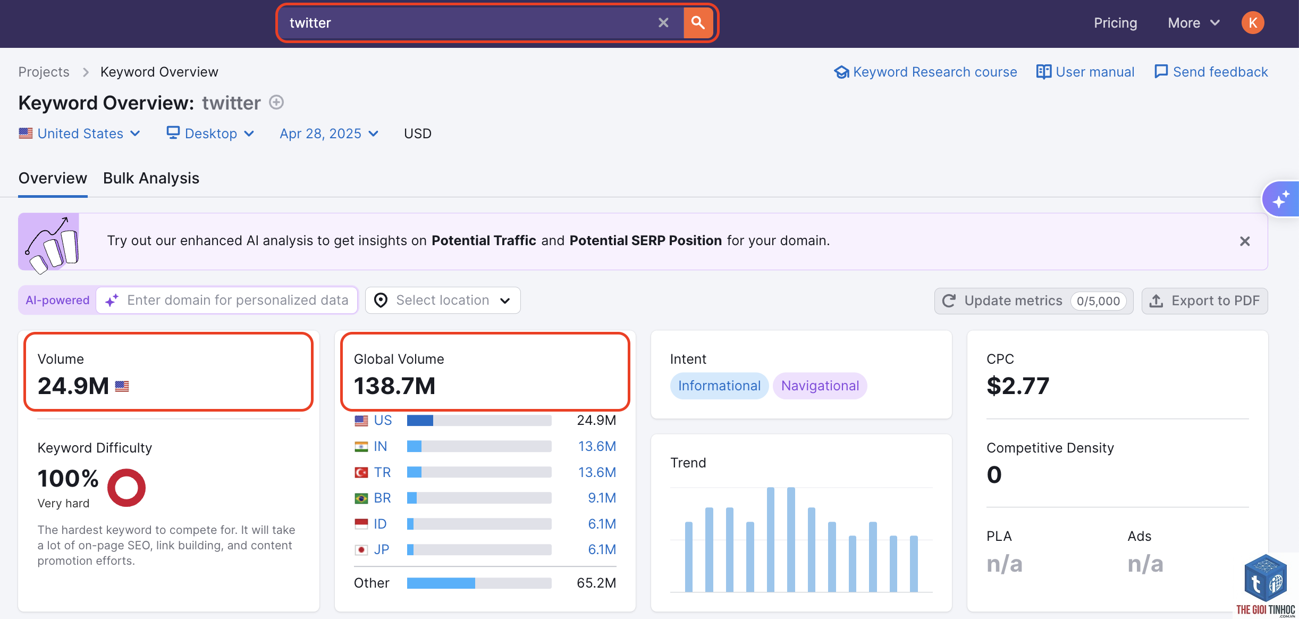The image size is (1299, 619).
Task: Open the Desktop device dropdown
Action: click(210, 133)
